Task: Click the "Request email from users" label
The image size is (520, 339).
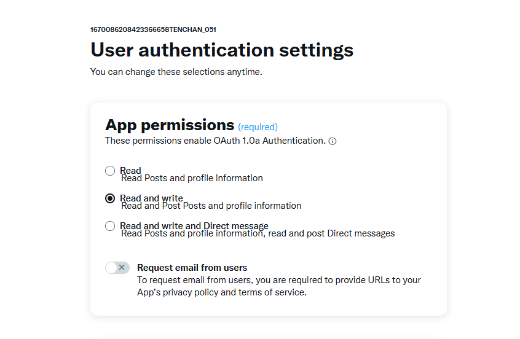Action: click(x=192, y=268)
